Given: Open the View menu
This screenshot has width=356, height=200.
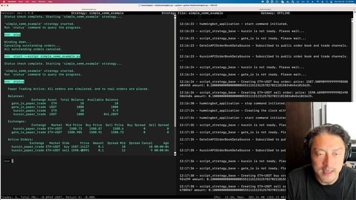Looking at the screenshot, I should coord(33,2).
